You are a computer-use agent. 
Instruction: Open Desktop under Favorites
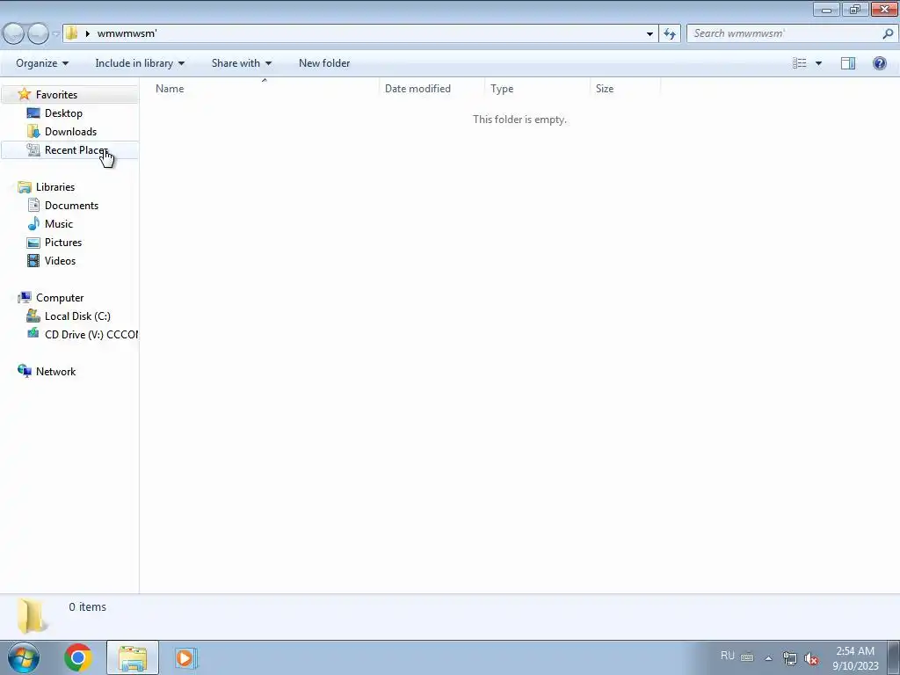pyautogui.click(x=63, y=113)
